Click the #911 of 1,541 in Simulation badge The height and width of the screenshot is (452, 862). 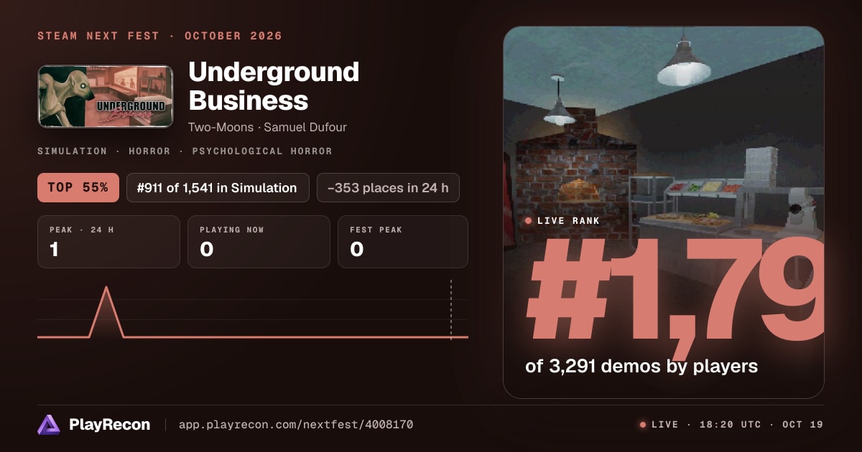pos(218,188)
